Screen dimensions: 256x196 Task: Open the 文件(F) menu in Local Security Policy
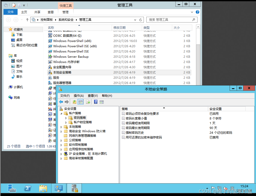pyautogui.click(x=65, y=95)
